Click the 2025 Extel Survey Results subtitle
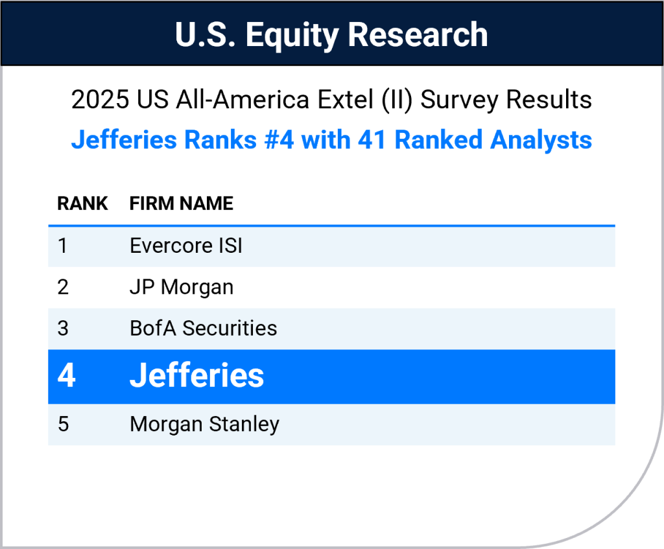The image size is (664, 549). click(331, 100)
